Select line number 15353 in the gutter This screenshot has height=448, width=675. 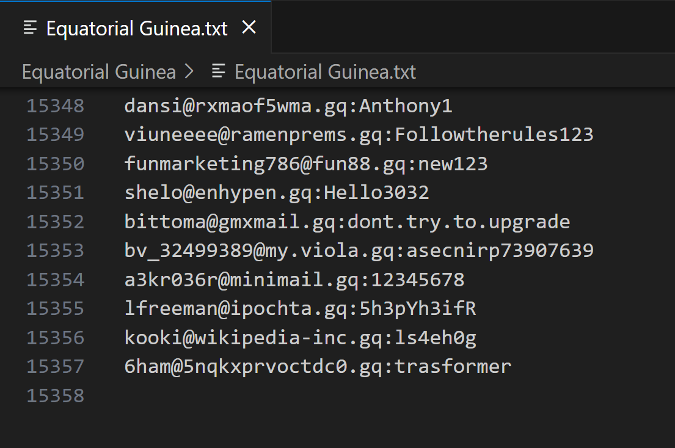56,251
